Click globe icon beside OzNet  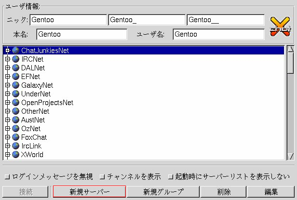tap(16, 129)
